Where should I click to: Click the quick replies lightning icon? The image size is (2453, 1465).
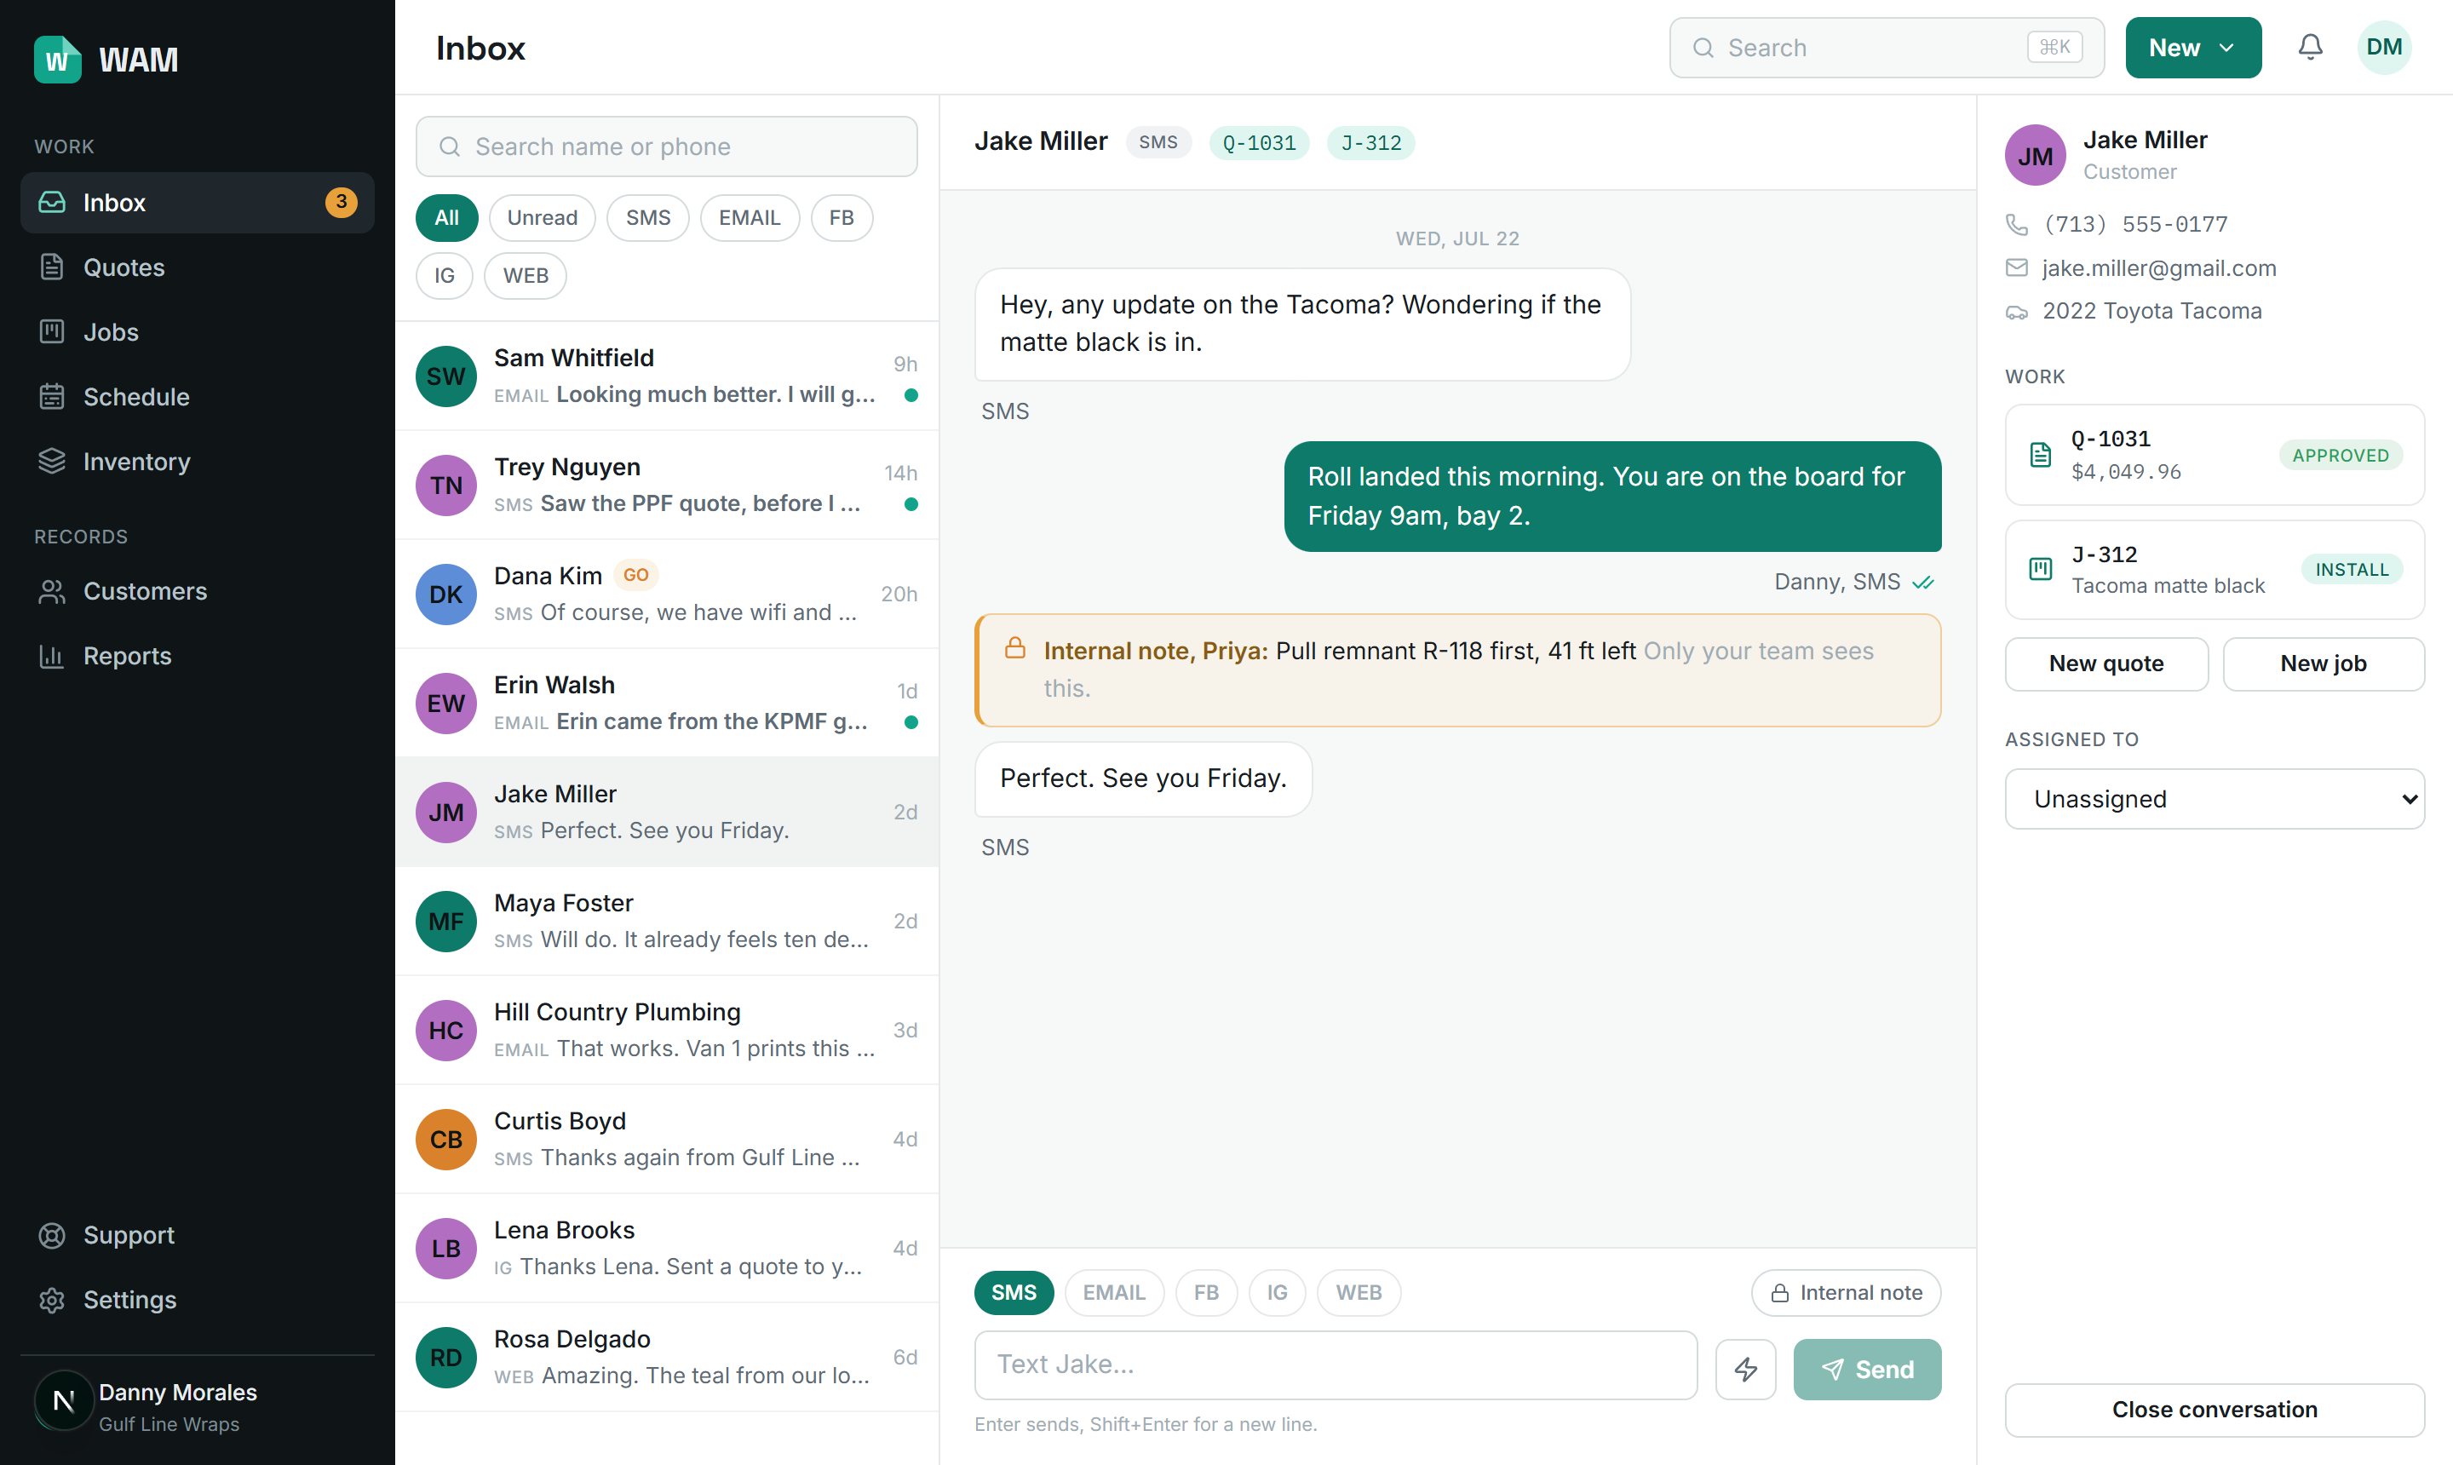[1745, 1370]
